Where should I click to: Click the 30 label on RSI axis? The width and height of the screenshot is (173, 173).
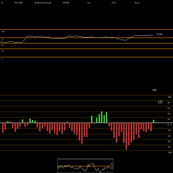click(x=2, y=51)
